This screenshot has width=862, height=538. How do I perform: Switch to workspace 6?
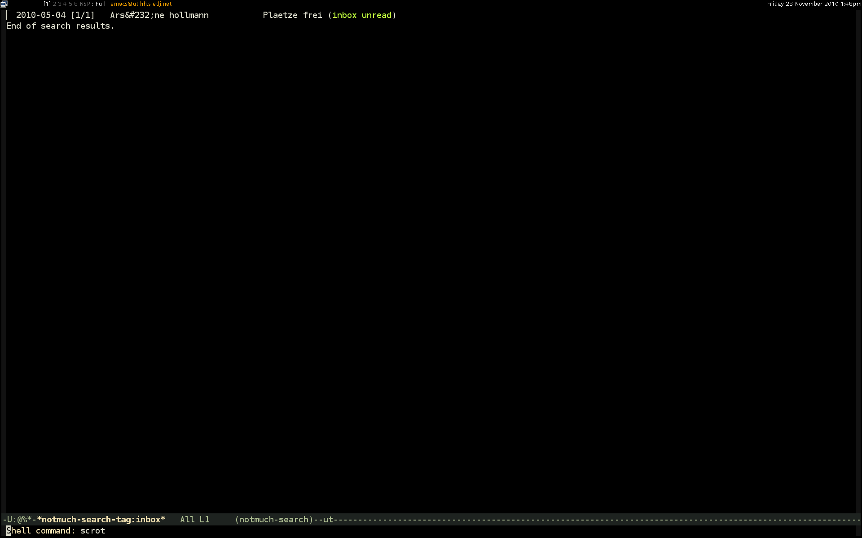coord(76,4)
